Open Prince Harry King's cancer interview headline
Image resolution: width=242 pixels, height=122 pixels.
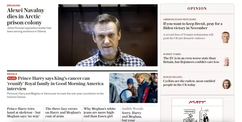point(55,83)
